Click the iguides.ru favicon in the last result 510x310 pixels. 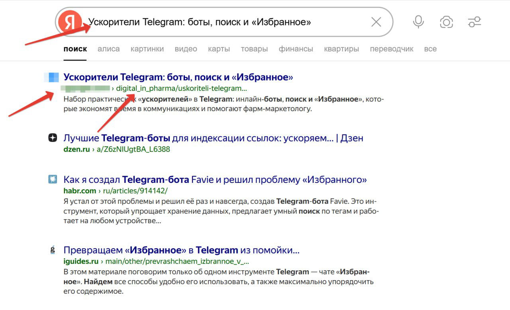(x=52, y=249)
